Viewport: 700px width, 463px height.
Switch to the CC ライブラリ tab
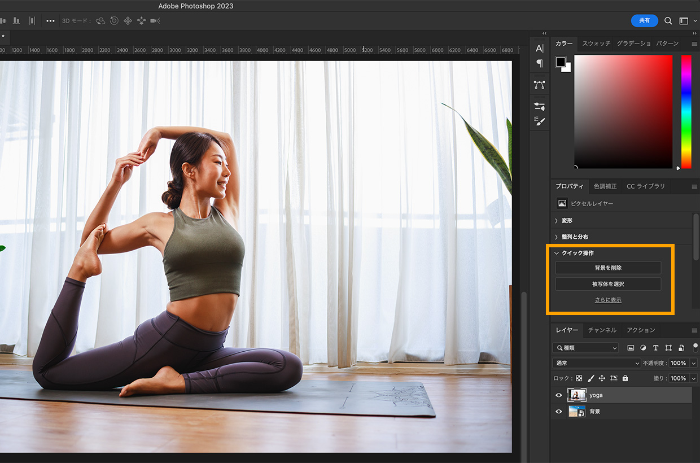point(646,186)
